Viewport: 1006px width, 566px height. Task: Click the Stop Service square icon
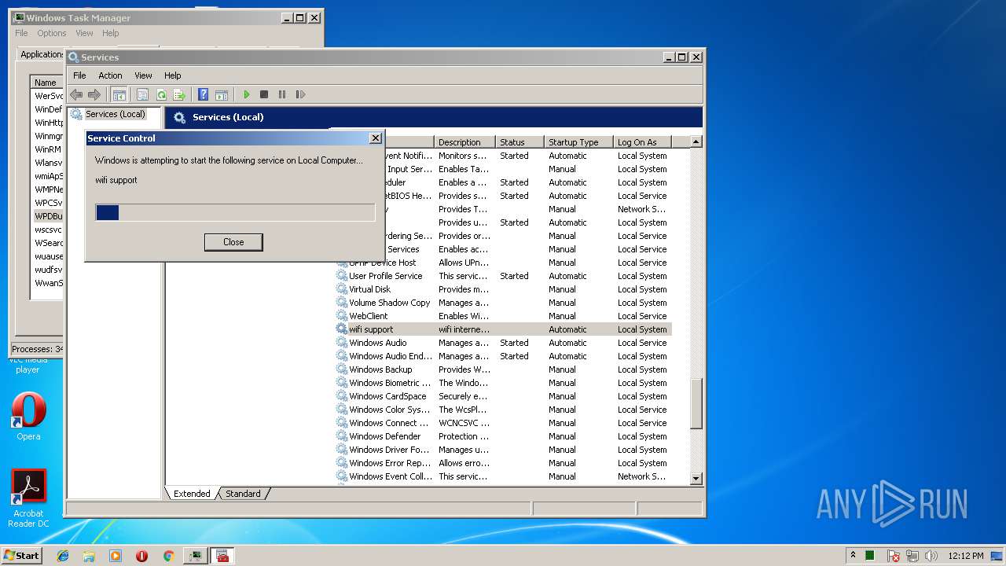point(264,94)
